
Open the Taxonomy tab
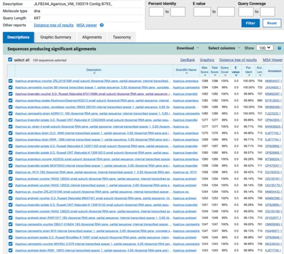122,37
